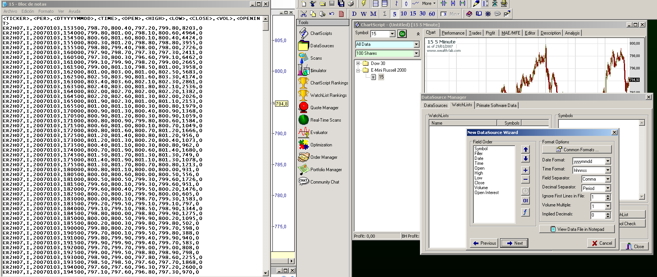
Task: Open the Archivo menu in Notepad
Action: (x=10, y=11)
